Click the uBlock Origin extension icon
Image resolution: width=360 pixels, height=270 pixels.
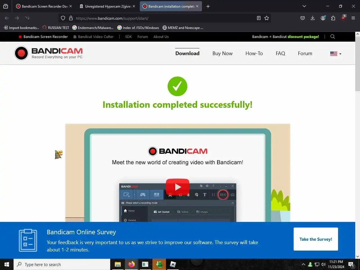(343, 17)
